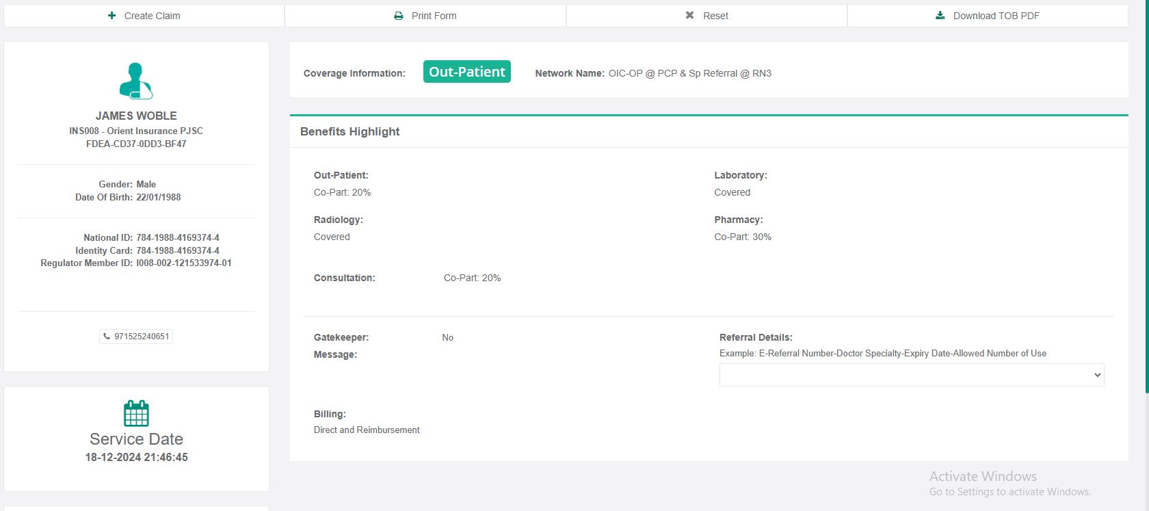Click the Benefits Highlight panel header
Viewport: 1149px width, 511px height.
(x=350, y=131)
